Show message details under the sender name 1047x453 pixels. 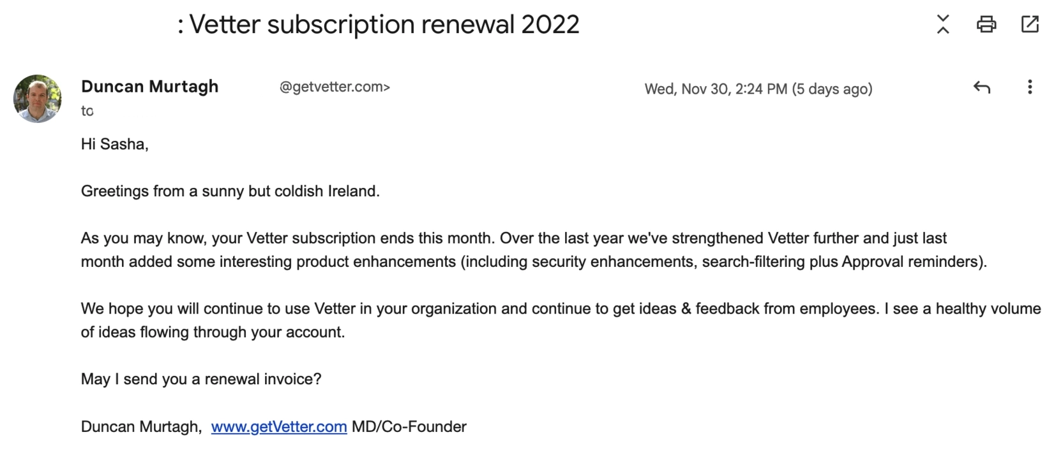[87, 110]
